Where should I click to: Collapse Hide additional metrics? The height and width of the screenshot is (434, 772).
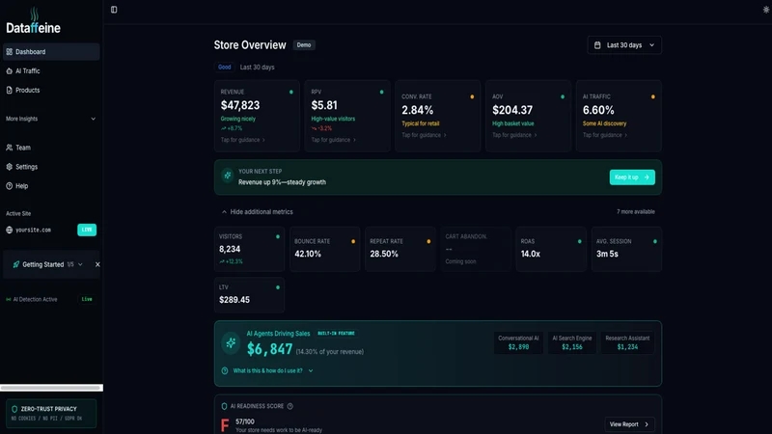[257, 212]
